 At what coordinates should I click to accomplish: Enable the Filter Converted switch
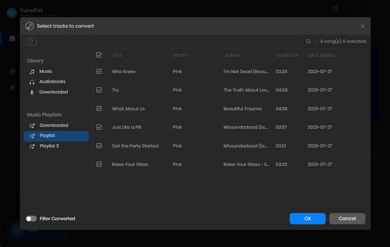click(x=31, y=219)
